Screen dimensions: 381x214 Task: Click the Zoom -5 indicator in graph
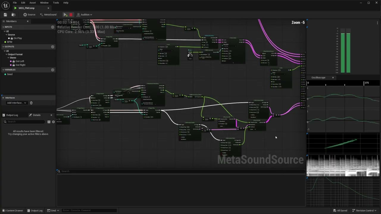298,23
